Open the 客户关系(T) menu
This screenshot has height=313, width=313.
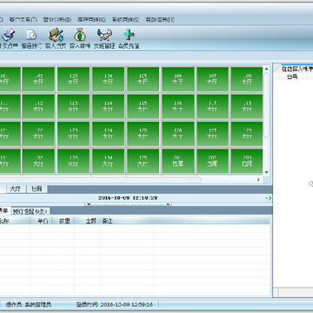click(x=23, y=20)
